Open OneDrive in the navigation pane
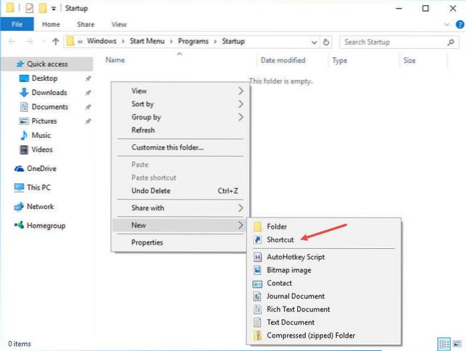 click(x=41, y=169)
